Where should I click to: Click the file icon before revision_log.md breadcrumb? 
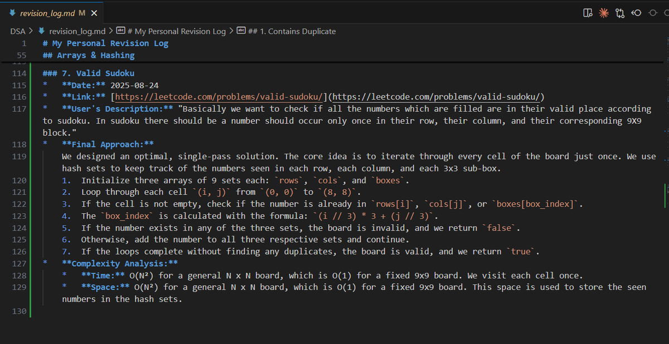point(41,31)
